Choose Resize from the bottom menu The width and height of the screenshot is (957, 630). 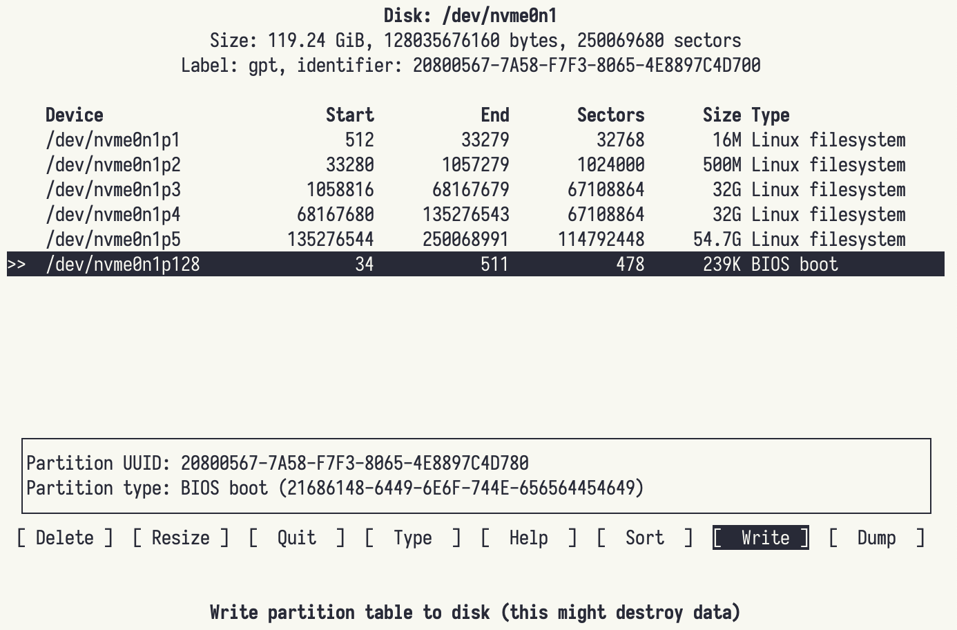pos(180,537)
